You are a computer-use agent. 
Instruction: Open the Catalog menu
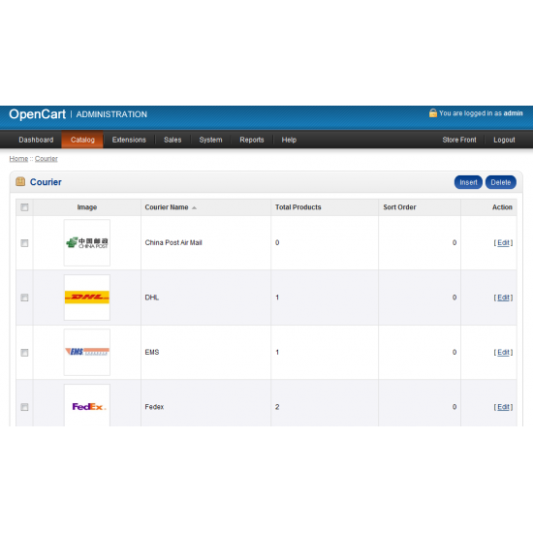click(82, 140)
